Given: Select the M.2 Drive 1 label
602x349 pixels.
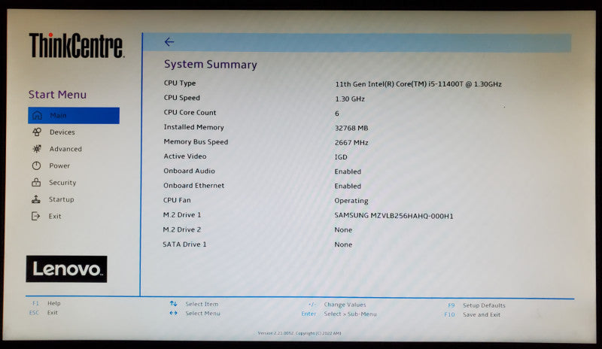Looking at the screenshot, I should tap(182, 214).
